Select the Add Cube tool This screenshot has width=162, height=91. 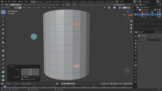(x=3, y=47)
